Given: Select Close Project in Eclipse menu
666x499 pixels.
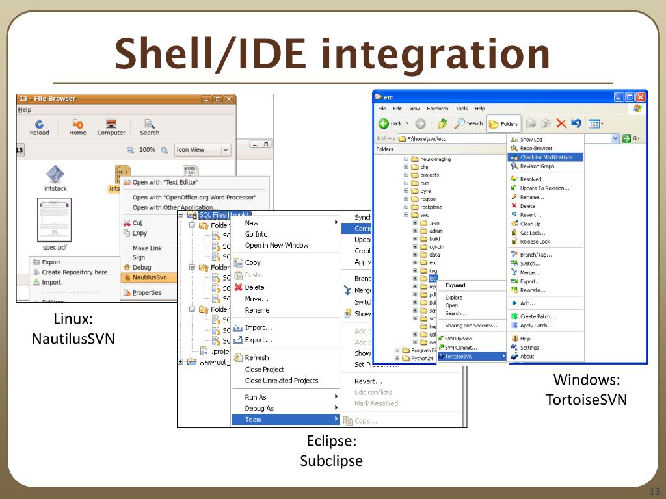Looking at the screenshot, I should pos(264,370).
